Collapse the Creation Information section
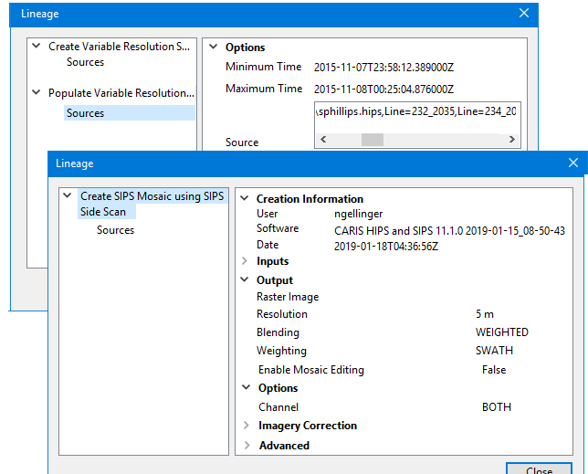The height and width of the screenshot is (474, 588). tap(245, 199)
